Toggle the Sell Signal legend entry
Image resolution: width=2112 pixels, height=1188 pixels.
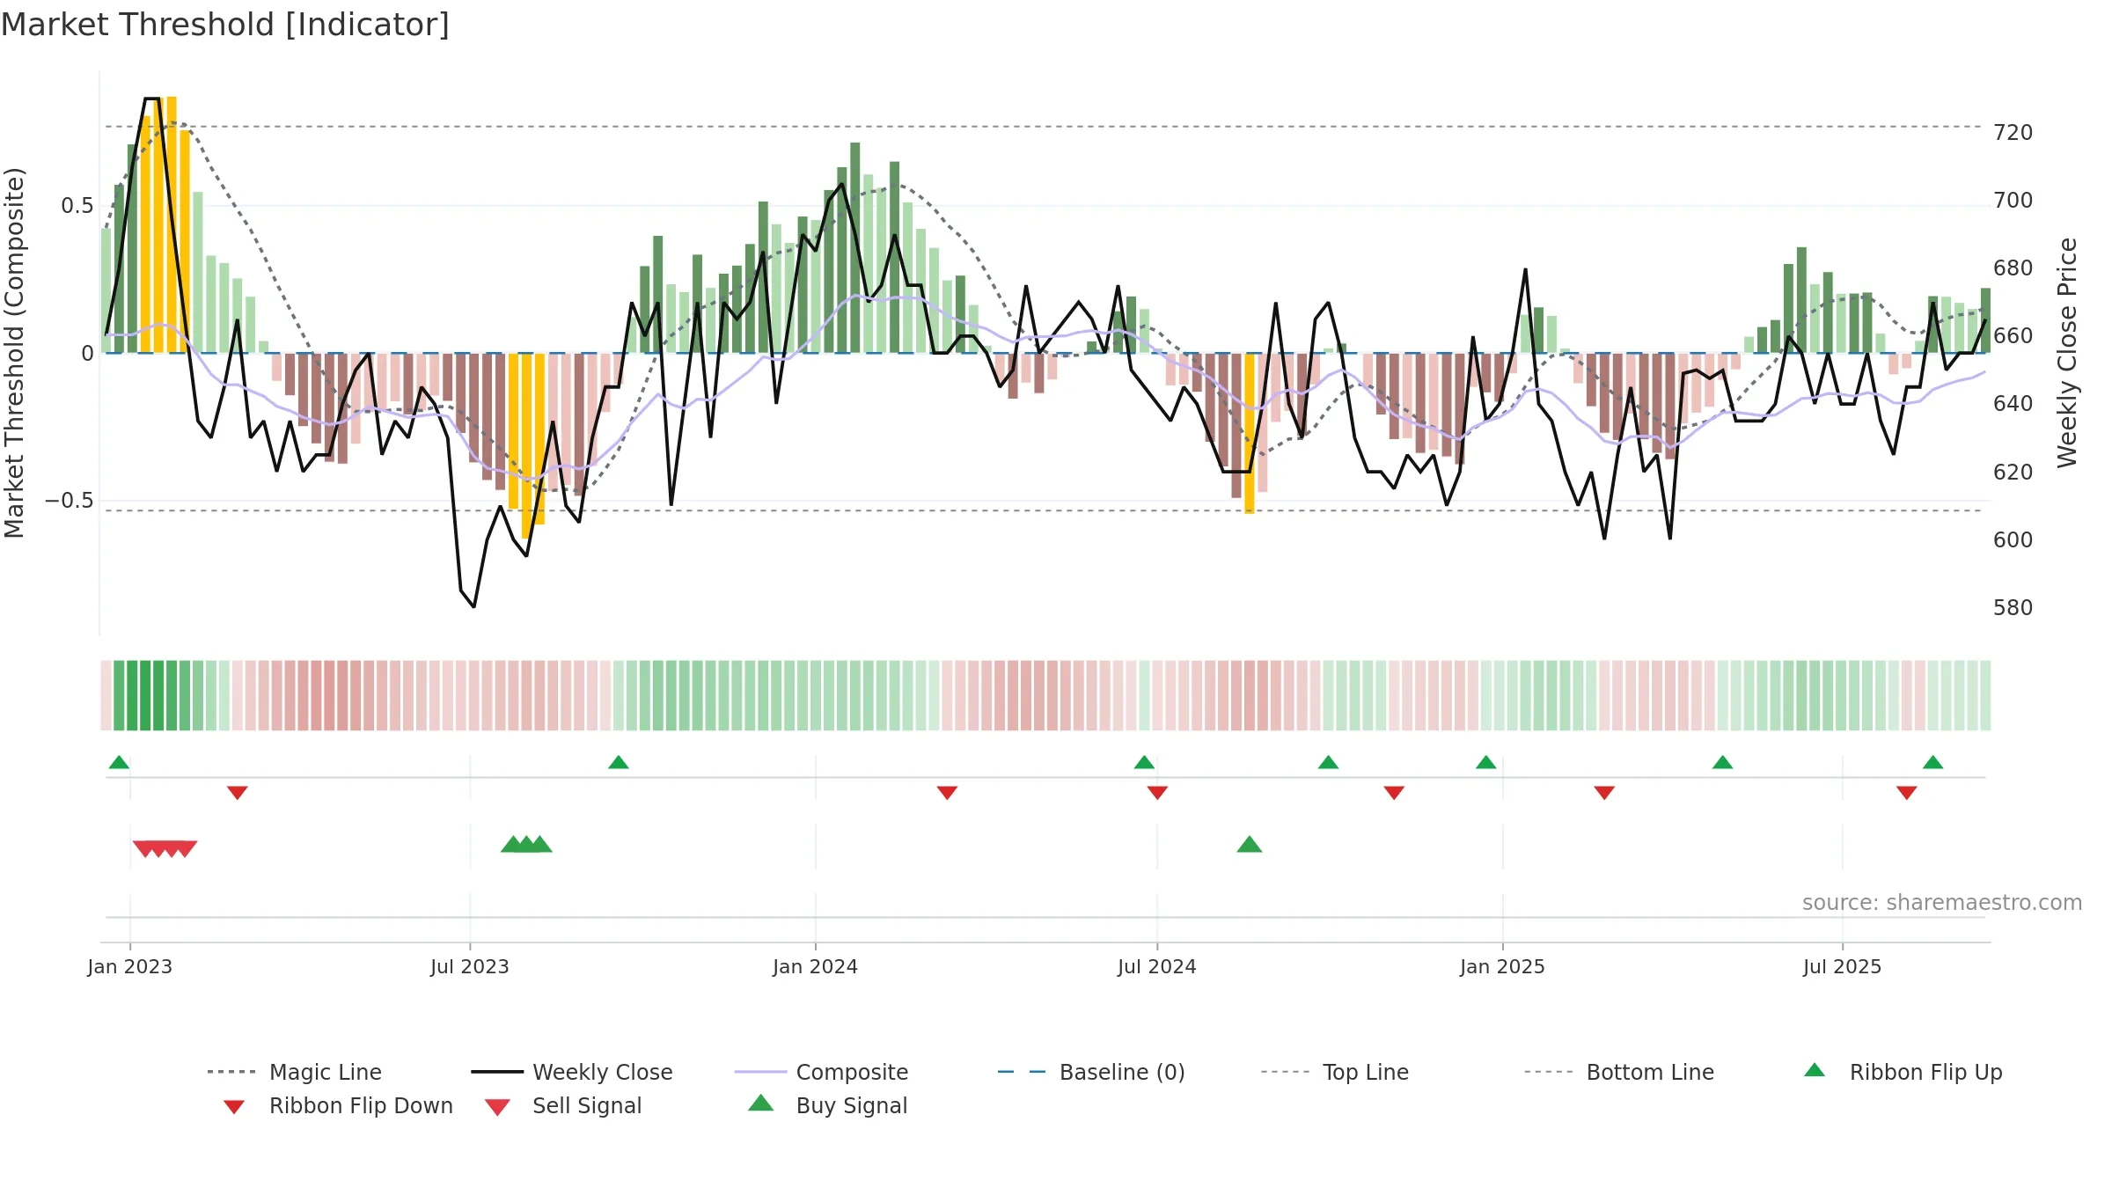click(563, 1105)
